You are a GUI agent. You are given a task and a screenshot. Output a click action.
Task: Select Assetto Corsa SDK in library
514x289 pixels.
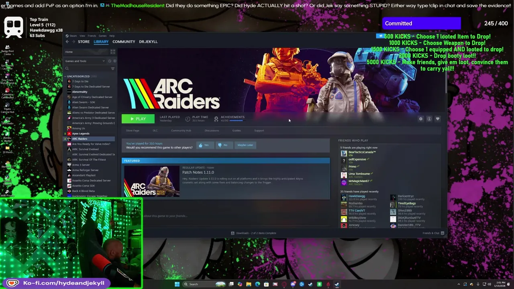83,186
